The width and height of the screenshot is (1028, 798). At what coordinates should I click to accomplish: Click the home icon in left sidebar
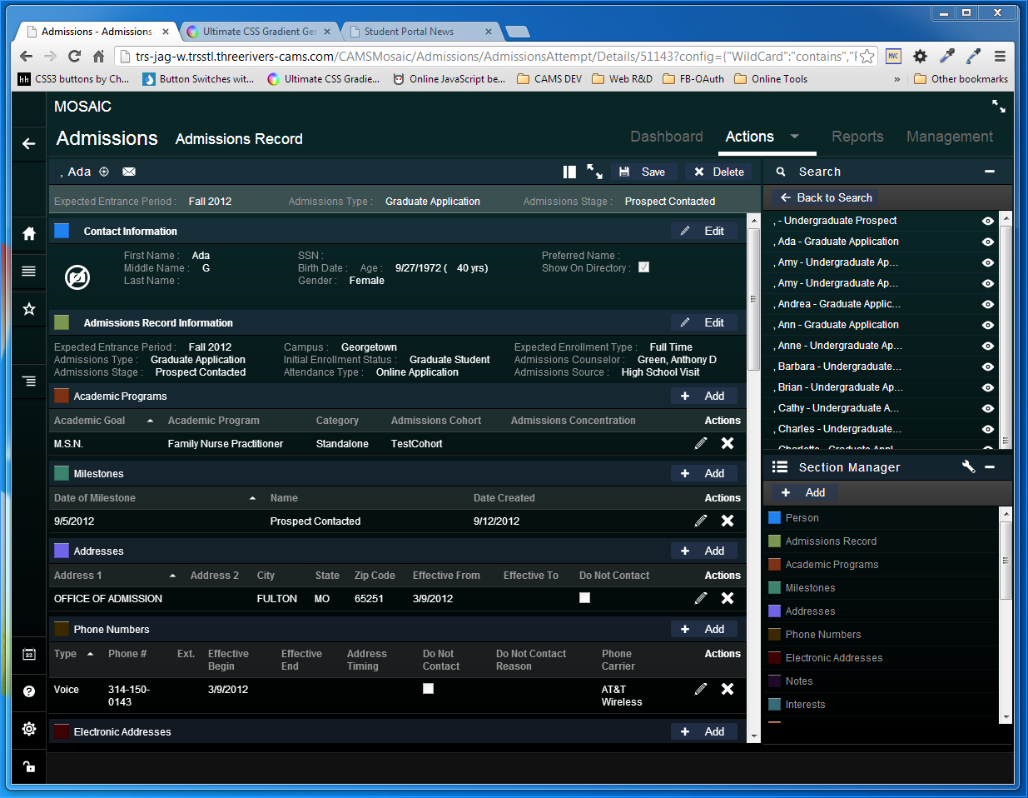click(x=28, y=234)
